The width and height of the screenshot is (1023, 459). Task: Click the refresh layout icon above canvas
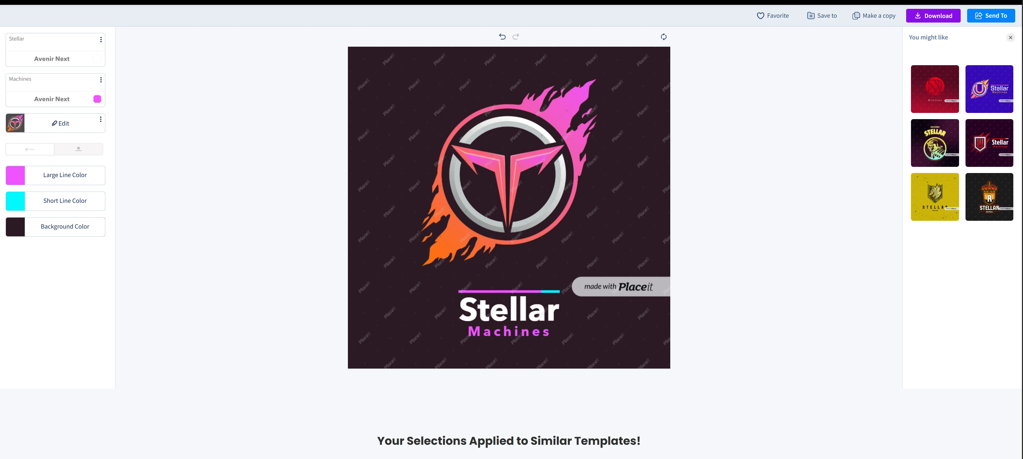pyautogui.click(x=664, y=37)
